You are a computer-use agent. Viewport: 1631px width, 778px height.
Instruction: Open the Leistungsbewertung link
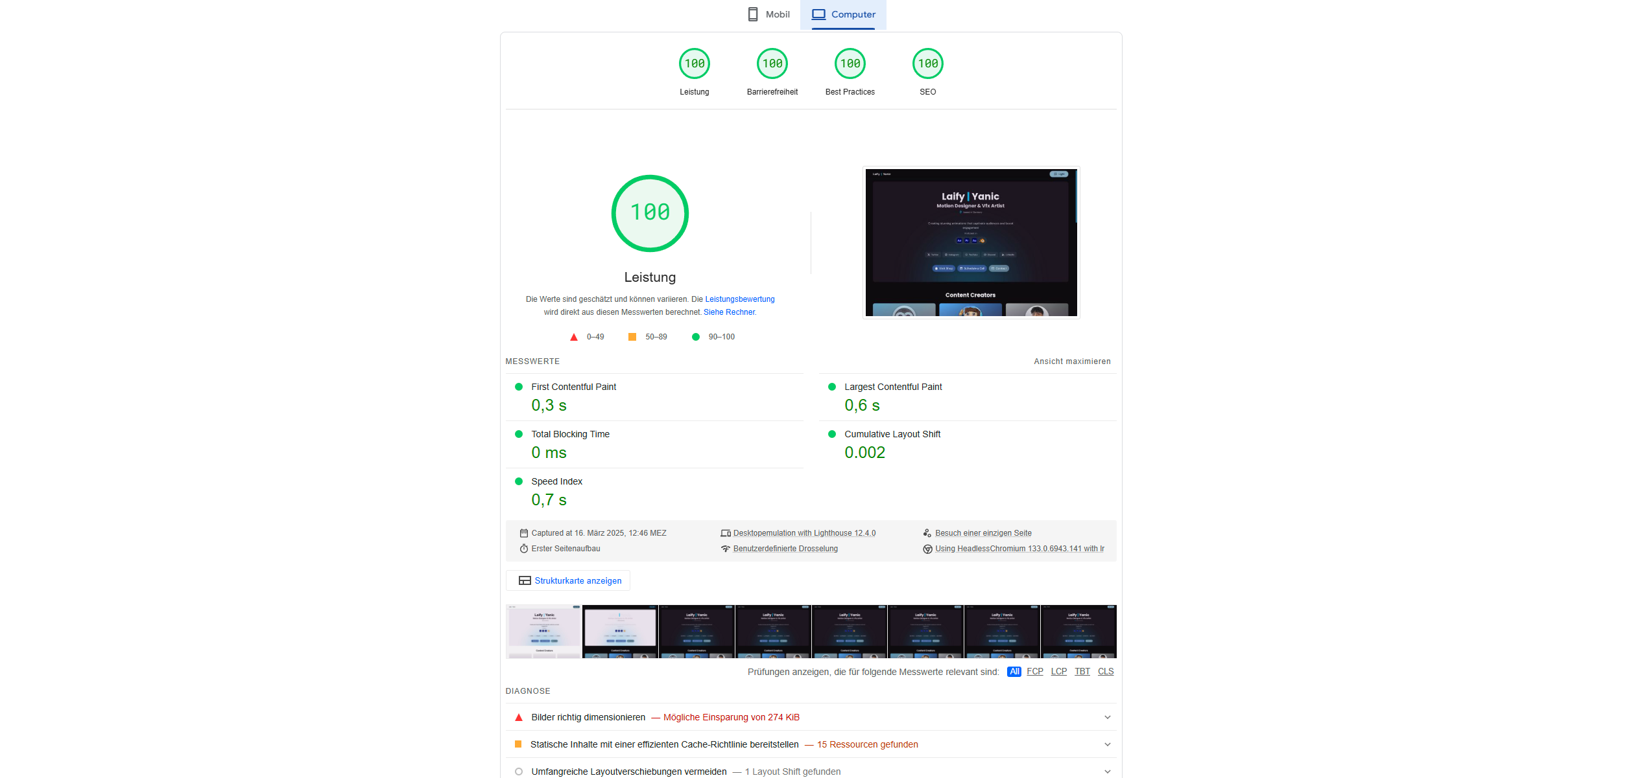pyautogui.click(x=740, y=299)
